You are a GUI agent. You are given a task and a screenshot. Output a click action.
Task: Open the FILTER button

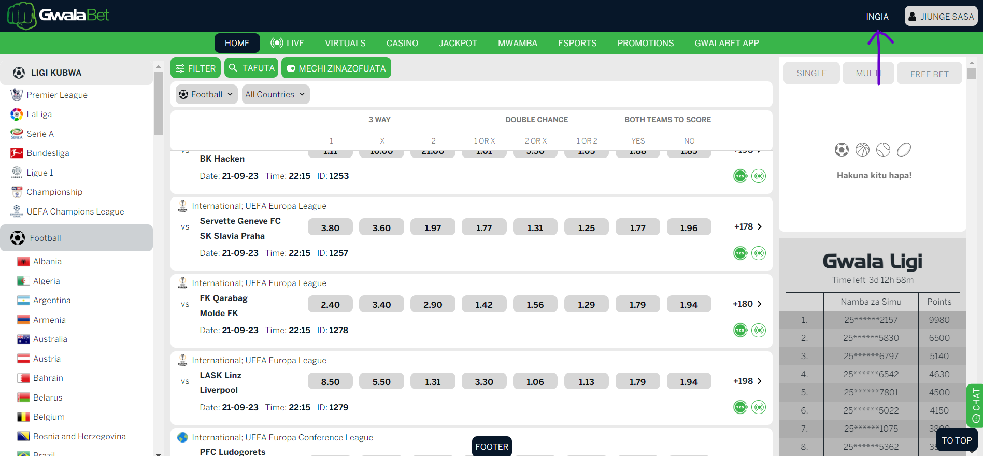196,68
